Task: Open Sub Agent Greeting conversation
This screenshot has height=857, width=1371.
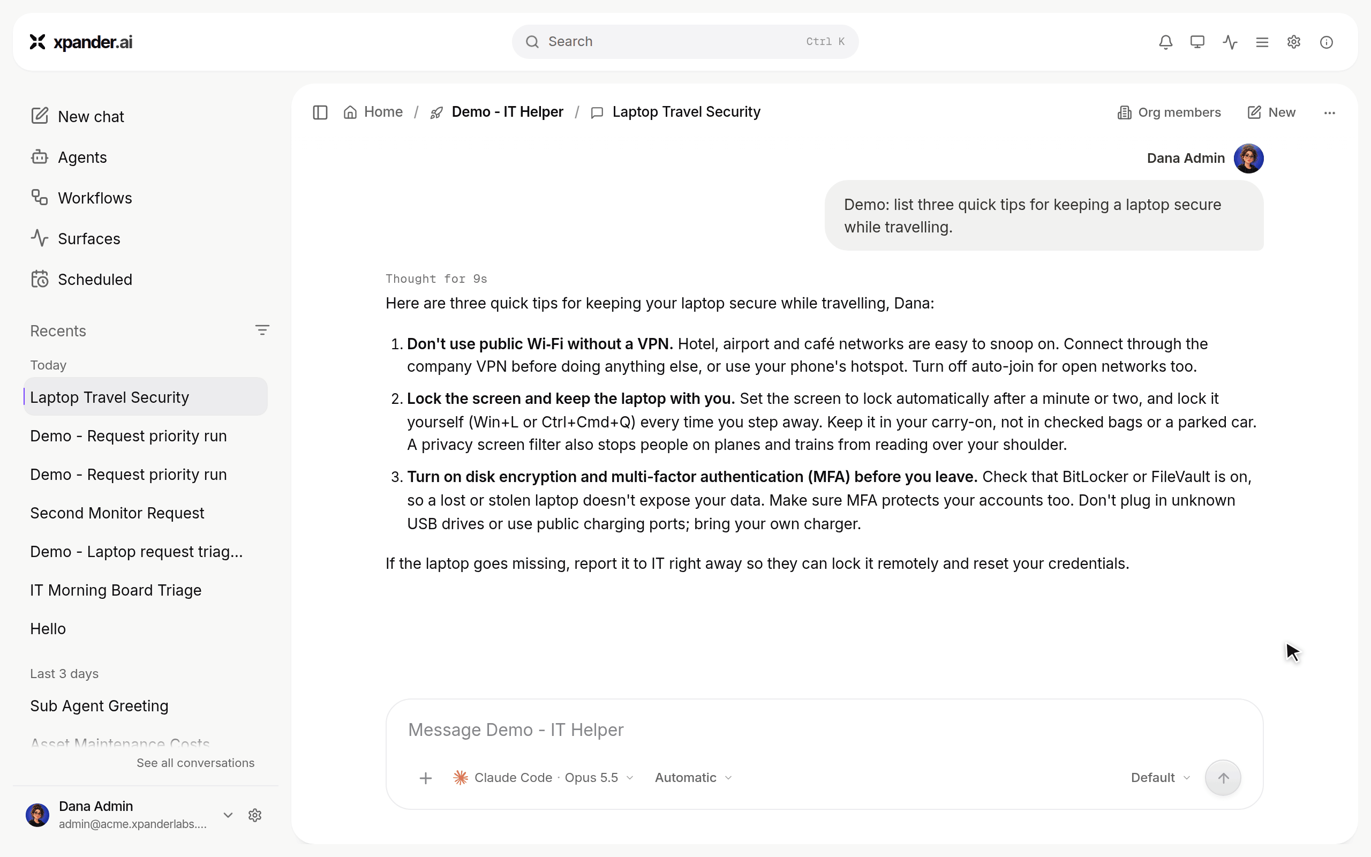Action: (x=146, y=705)
